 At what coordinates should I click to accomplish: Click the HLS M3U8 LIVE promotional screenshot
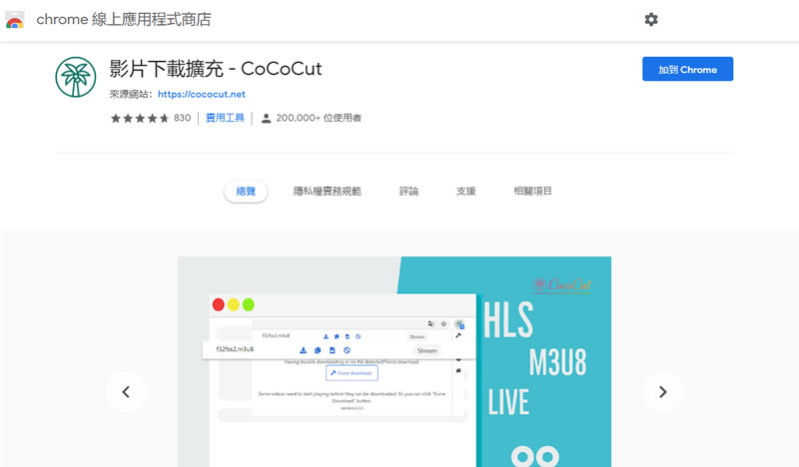click(x=394, y=361)
